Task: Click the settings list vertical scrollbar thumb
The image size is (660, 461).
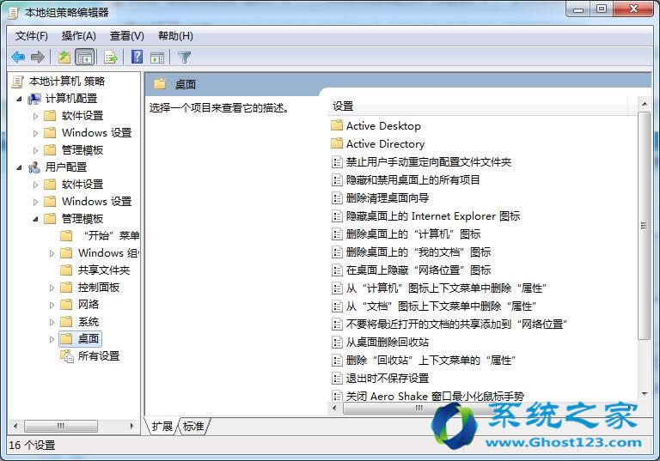Action: coord(644,226)
